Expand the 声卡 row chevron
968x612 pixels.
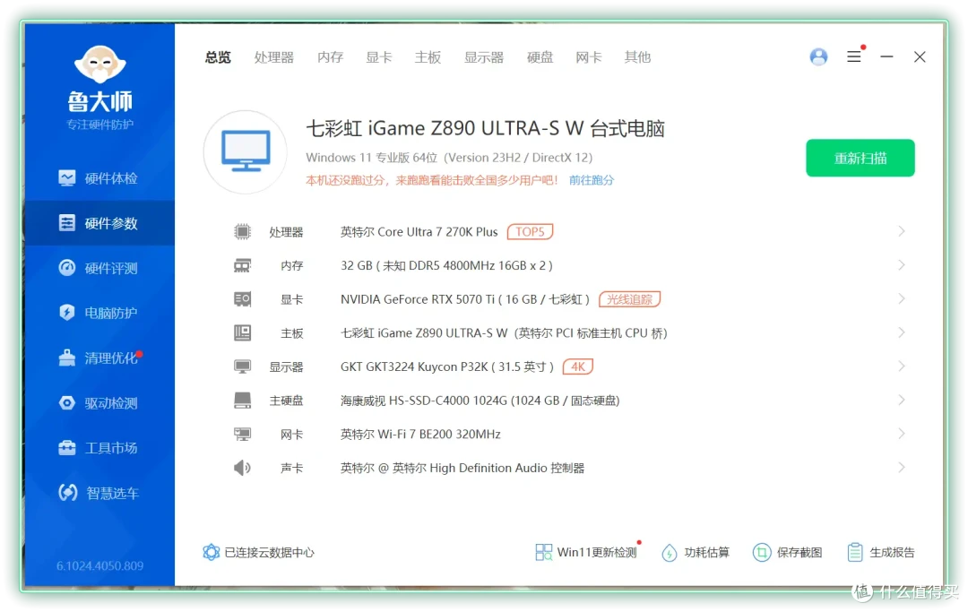tap(902, 467)
